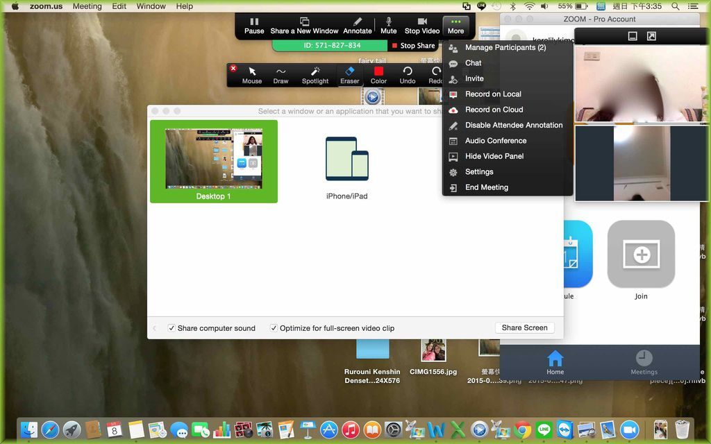Pause the screen share
This screenshot has height=444, width=711.
point(254,26)
